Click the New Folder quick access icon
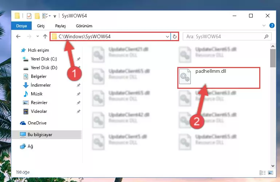Screen dimensions: 280x182 click(37, 16)
